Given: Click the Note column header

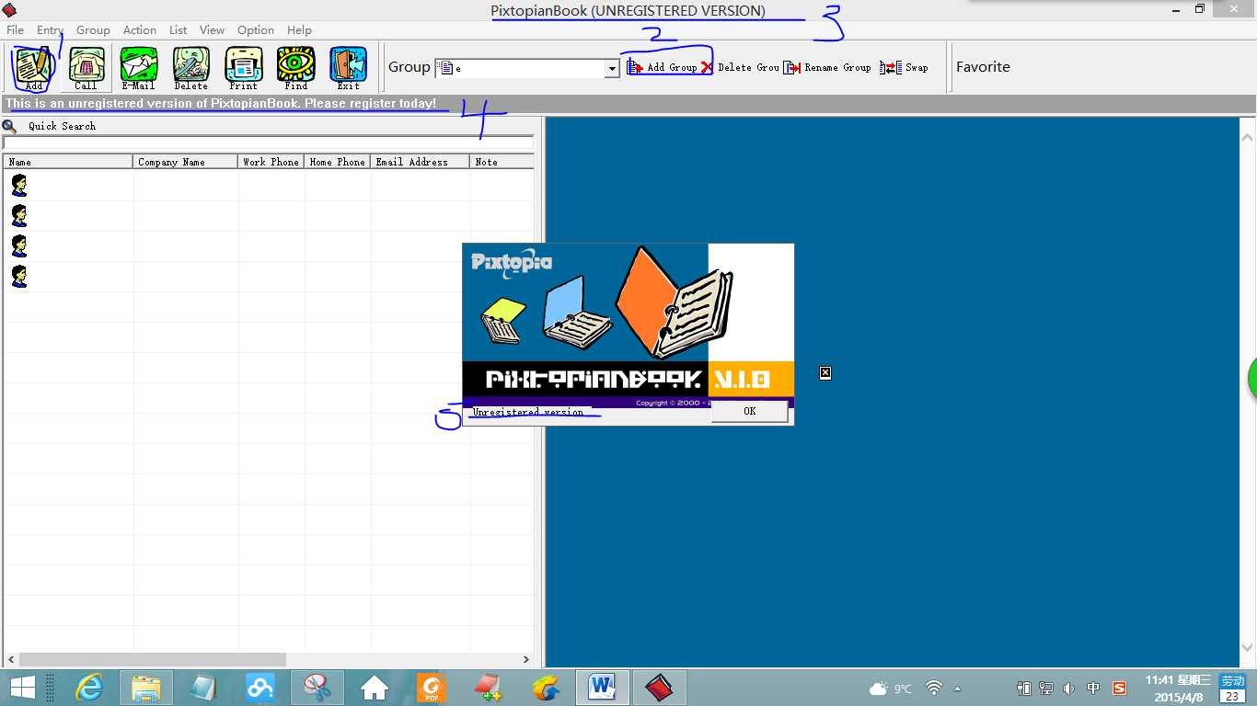Looking at the screenshot, I should coord(502,162).
